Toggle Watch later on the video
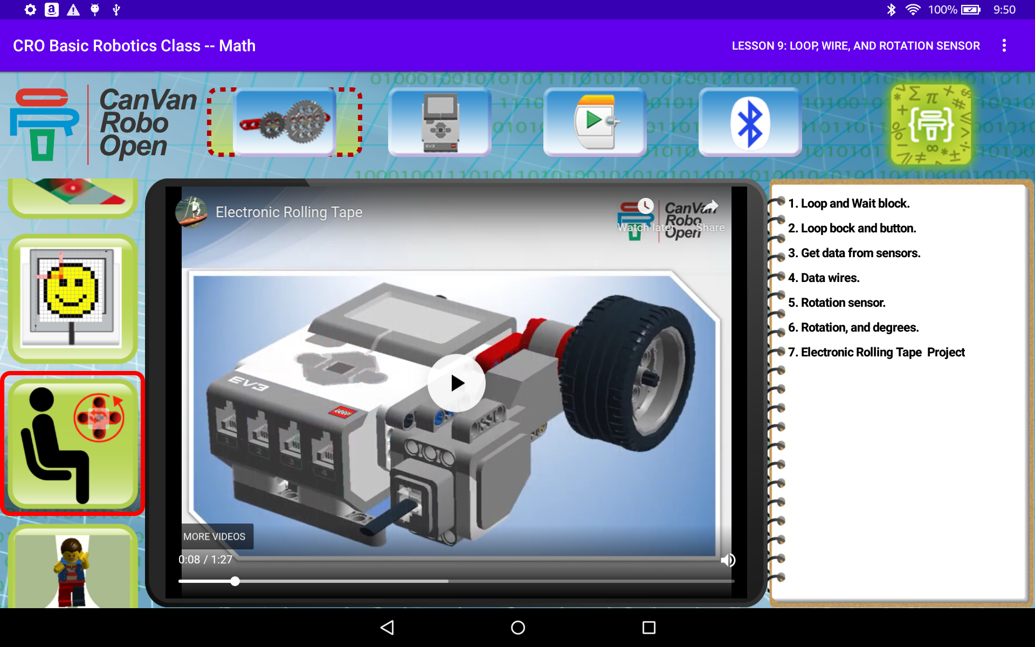The height and width of the screenshot is (647, 1035). pos(645,207)
